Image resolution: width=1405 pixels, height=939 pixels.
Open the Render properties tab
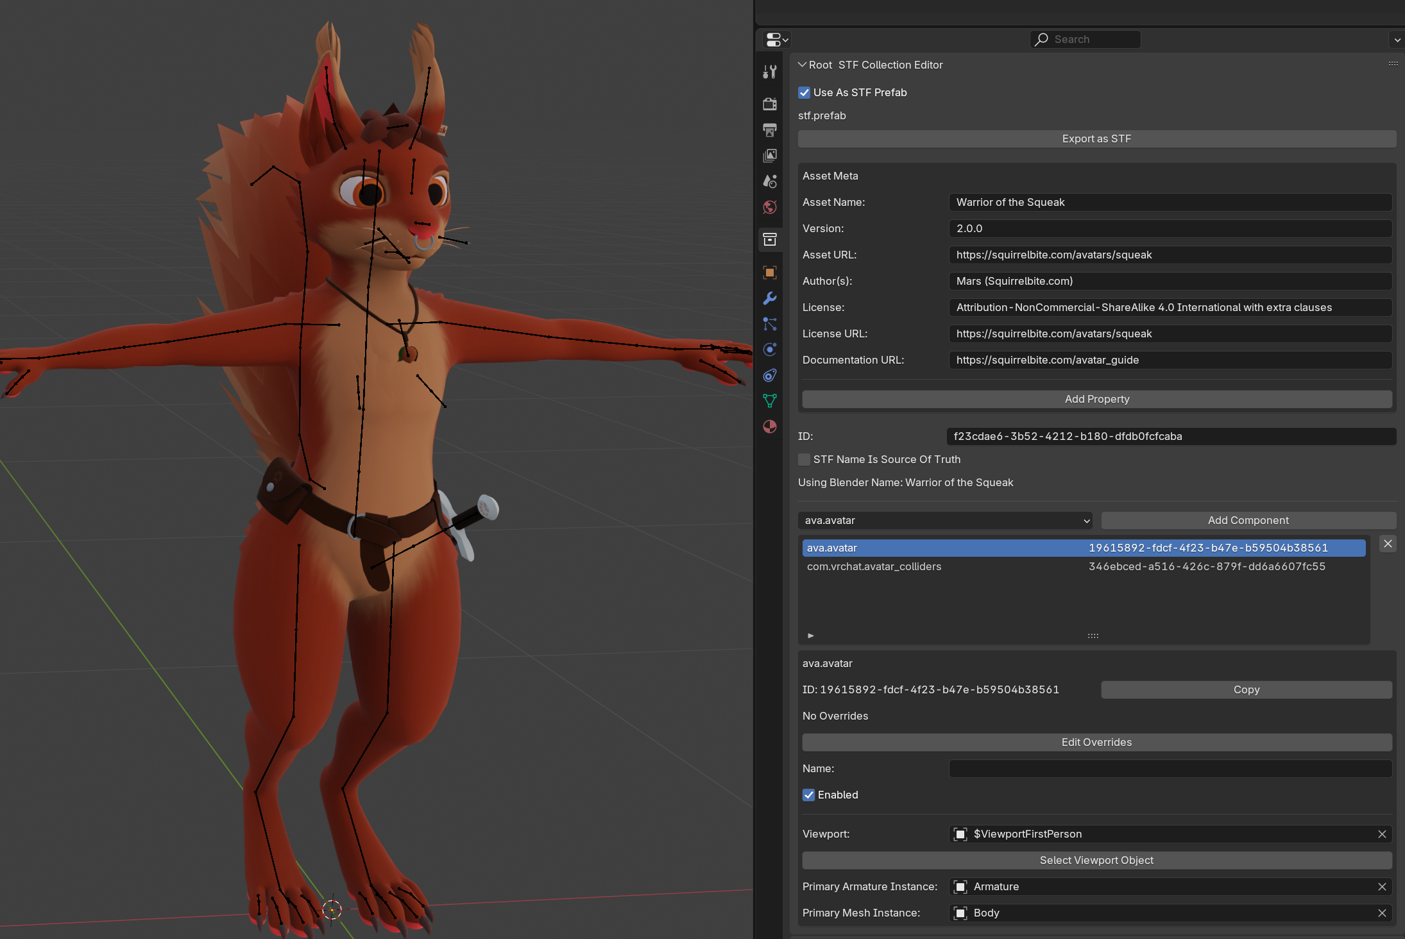point(770,104)
